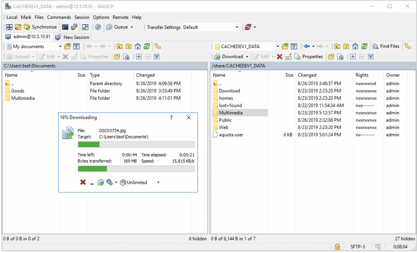The image size is (417, 253).
Task: Open the Mark menu
Action: click(26, 17)
